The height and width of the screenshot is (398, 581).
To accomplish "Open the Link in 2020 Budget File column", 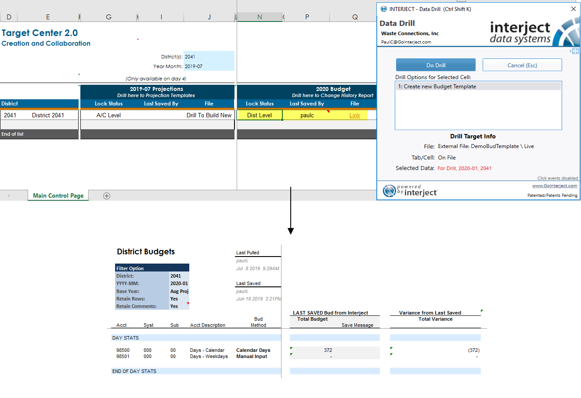I will pos(355,116).
